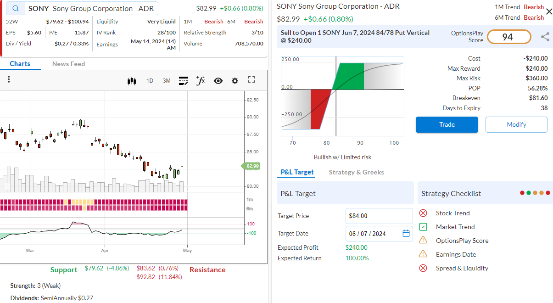553x303 pixels.
Task: Click the Max Risk value $360.00
Action: pyautogui.click(x=536, y=78)
